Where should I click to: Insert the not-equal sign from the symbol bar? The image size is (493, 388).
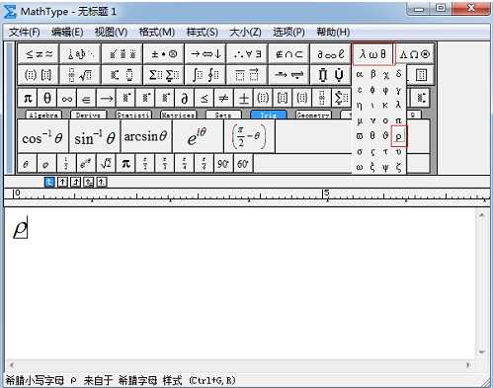point(224,98)
